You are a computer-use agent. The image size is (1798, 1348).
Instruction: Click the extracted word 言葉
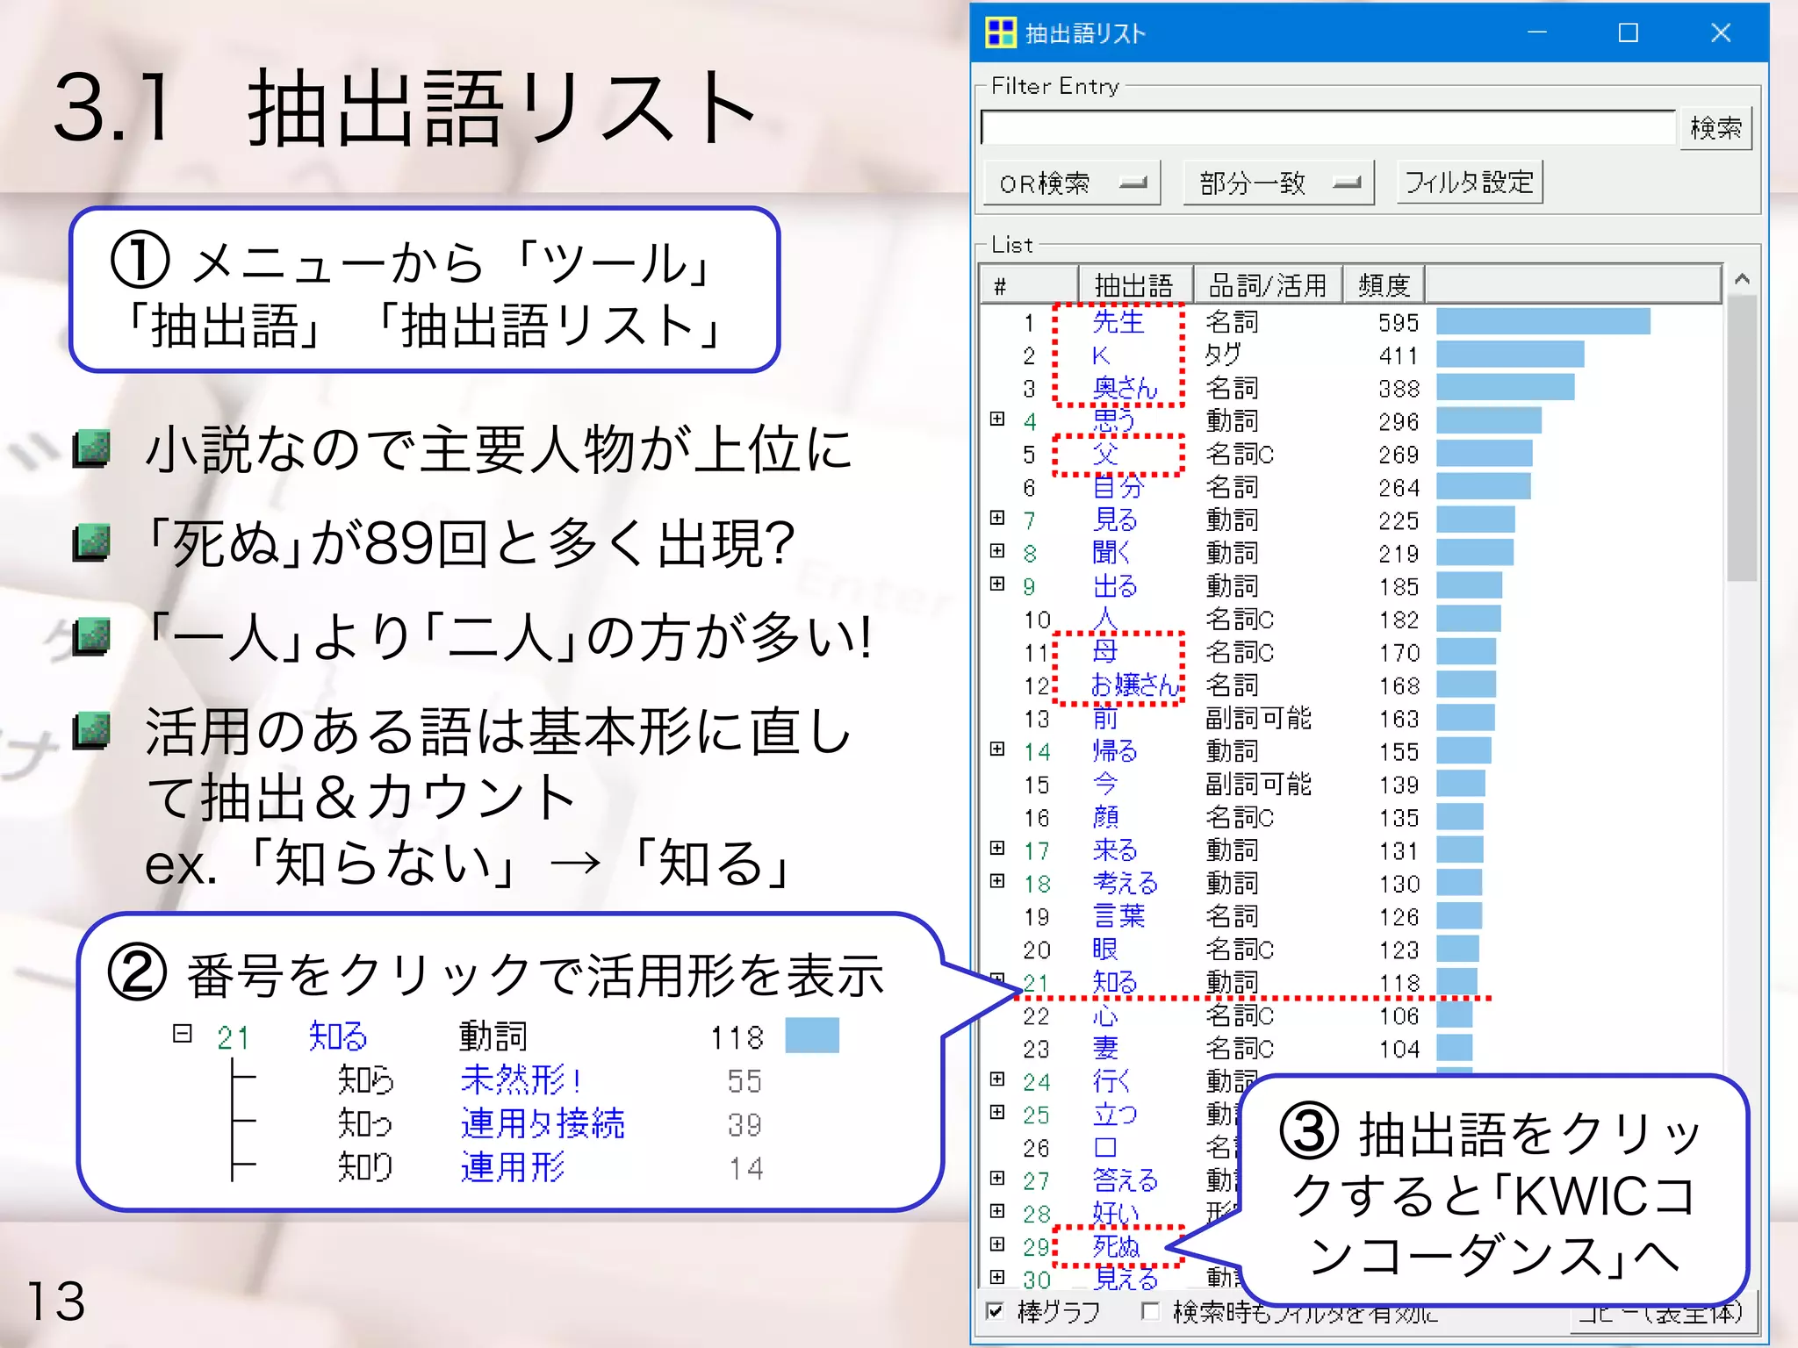point(1118,916)
